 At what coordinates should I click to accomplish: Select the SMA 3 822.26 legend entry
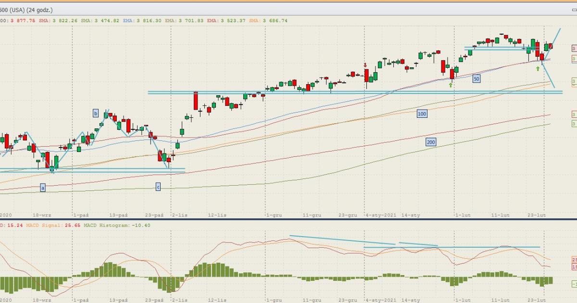coord(65,21)
